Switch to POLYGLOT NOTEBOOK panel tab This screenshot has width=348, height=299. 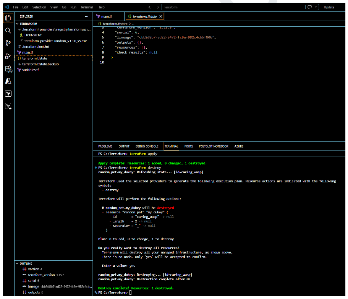click(x=214, y=146)
